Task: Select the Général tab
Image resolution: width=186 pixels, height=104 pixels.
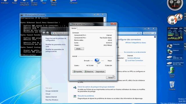Action: point(74,28)
